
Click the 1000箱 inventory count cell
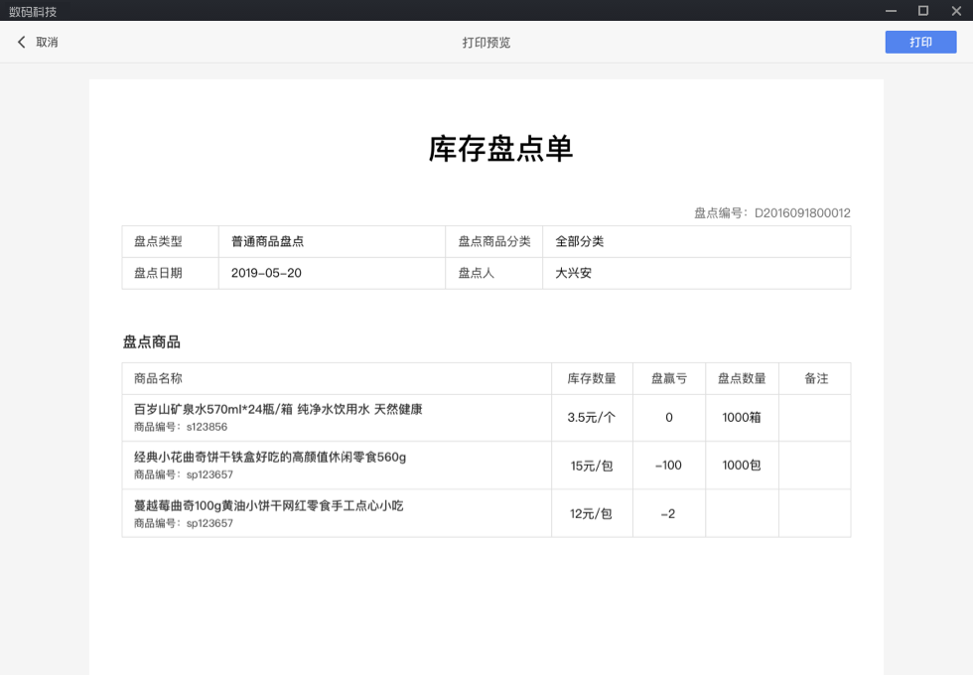[742, 418]
